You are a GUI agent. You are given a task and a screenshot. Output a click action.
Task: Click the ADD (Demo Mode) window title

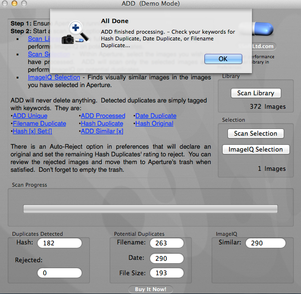click(150, 4)
